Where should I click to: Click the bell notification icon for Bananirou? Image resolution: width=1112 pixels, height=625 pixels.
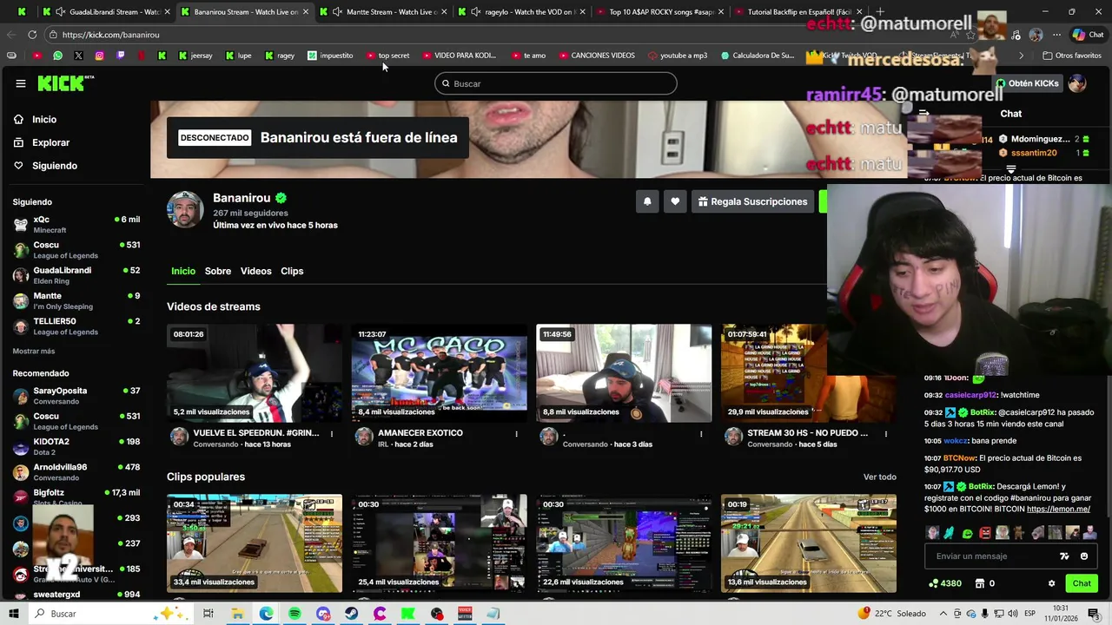tap(647, 201)
